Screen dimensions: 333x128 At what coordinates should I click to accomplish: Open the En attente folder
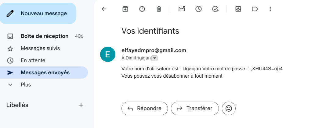pos(33,60)
